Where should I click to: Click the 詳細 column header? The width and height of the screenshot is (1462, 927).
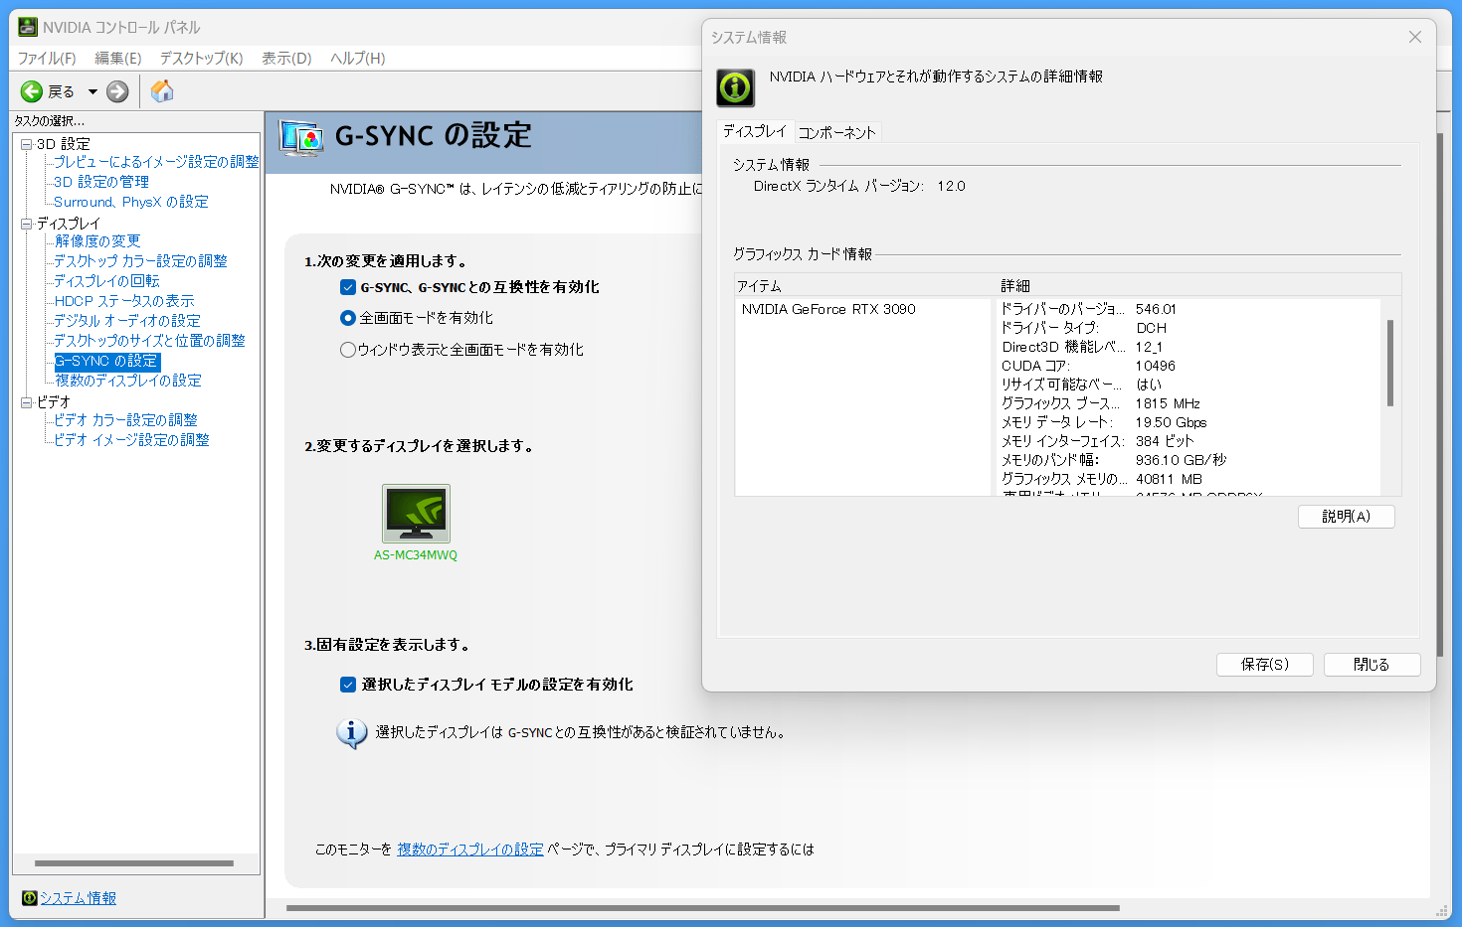1198,286
